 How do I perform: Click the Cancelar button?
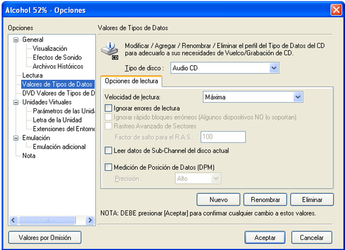(312, 237)
